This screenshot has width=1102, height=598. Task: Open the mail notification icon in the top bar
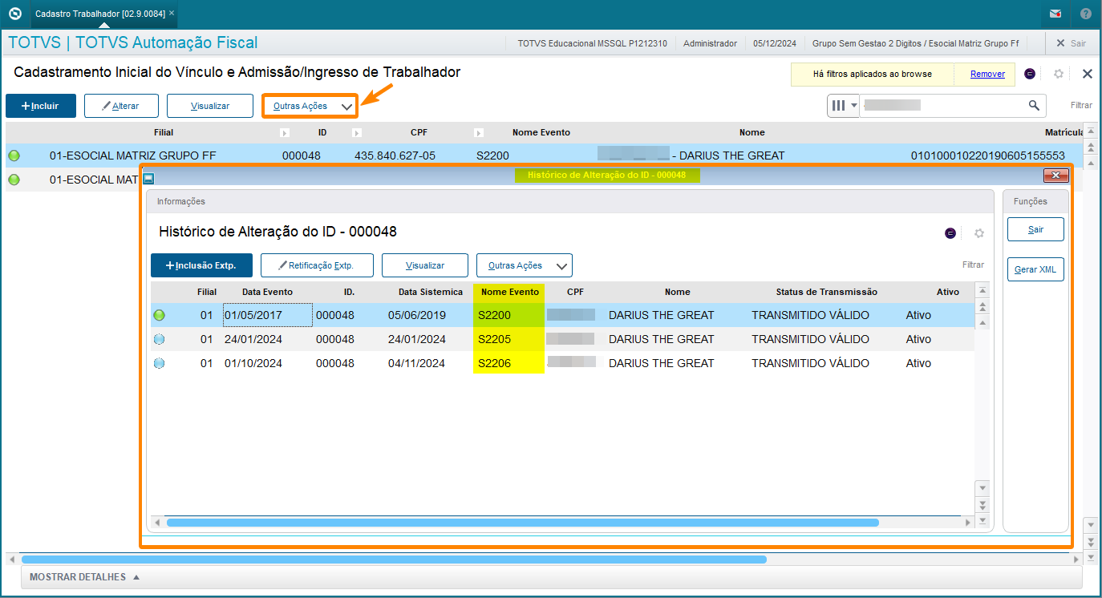tap(1055, 14)
